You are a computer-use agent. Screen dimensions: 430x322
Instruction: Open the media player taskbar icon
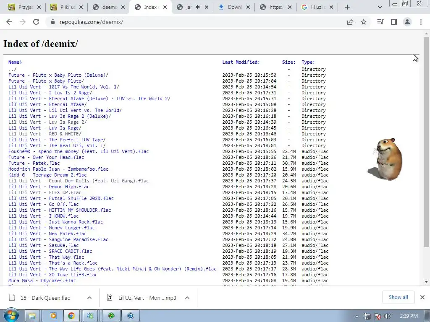pyautogui.click(x=53, y=316)
